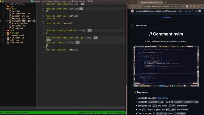Image resolution: width=204 pixels, height=115 pixels.
Task: Open the browser extensions puzzle icon
Action: coord(194,6)
